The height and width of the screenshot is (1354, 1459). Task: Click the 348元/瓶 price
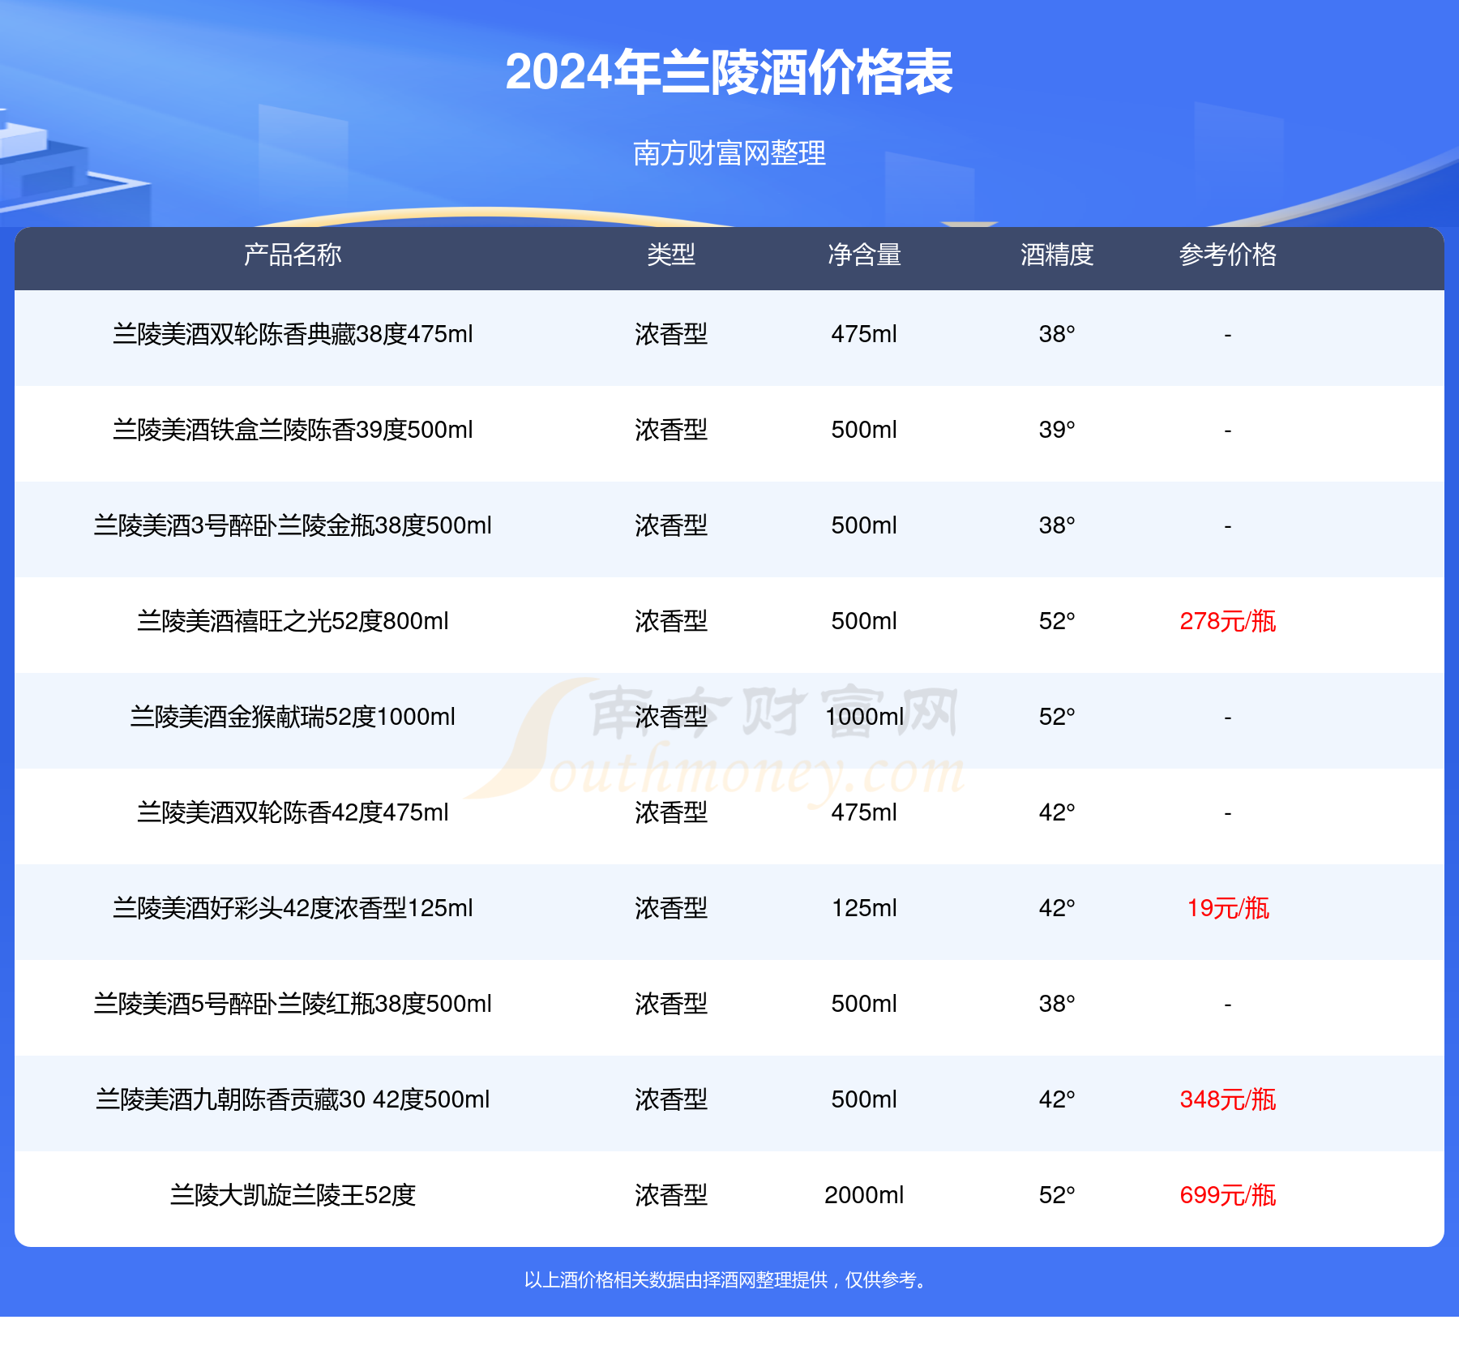point(1228,1099)
